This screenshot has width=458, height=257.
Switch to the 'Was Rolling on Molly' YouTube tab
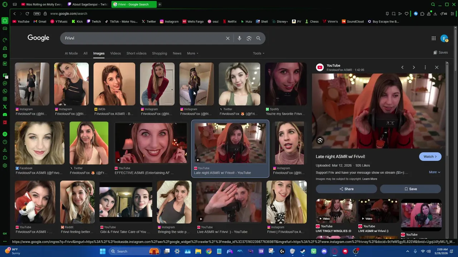click(42, 5)
